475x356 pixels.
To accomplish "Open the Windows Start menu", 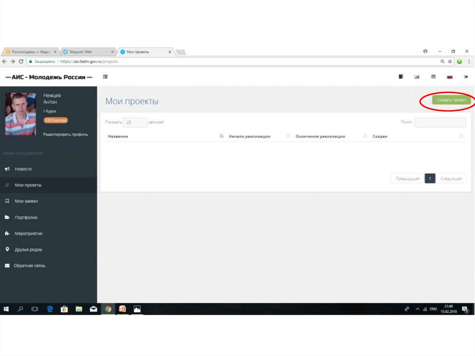I will pyautogui.click(x=6, y=309).
